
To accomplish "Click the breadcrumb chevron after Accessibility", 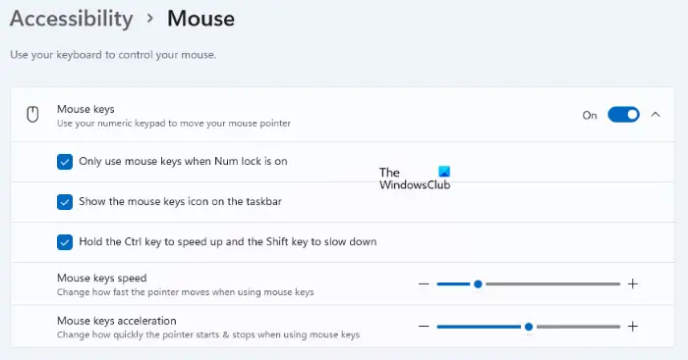I will (x=150, y=19).
